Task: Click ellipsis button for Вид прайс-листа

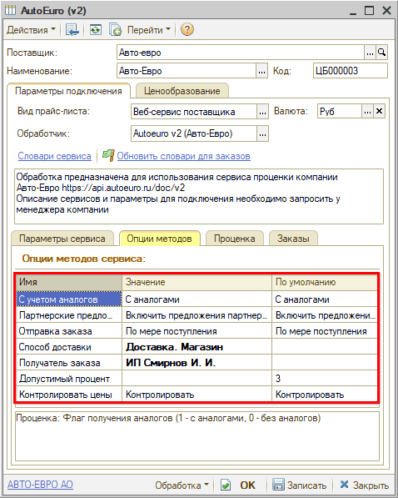Action: [262, 112]
